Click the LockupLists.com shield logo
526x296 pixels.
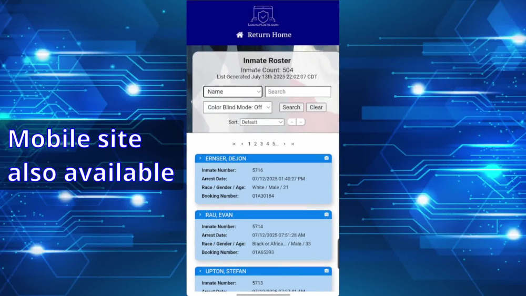(264, 16)
